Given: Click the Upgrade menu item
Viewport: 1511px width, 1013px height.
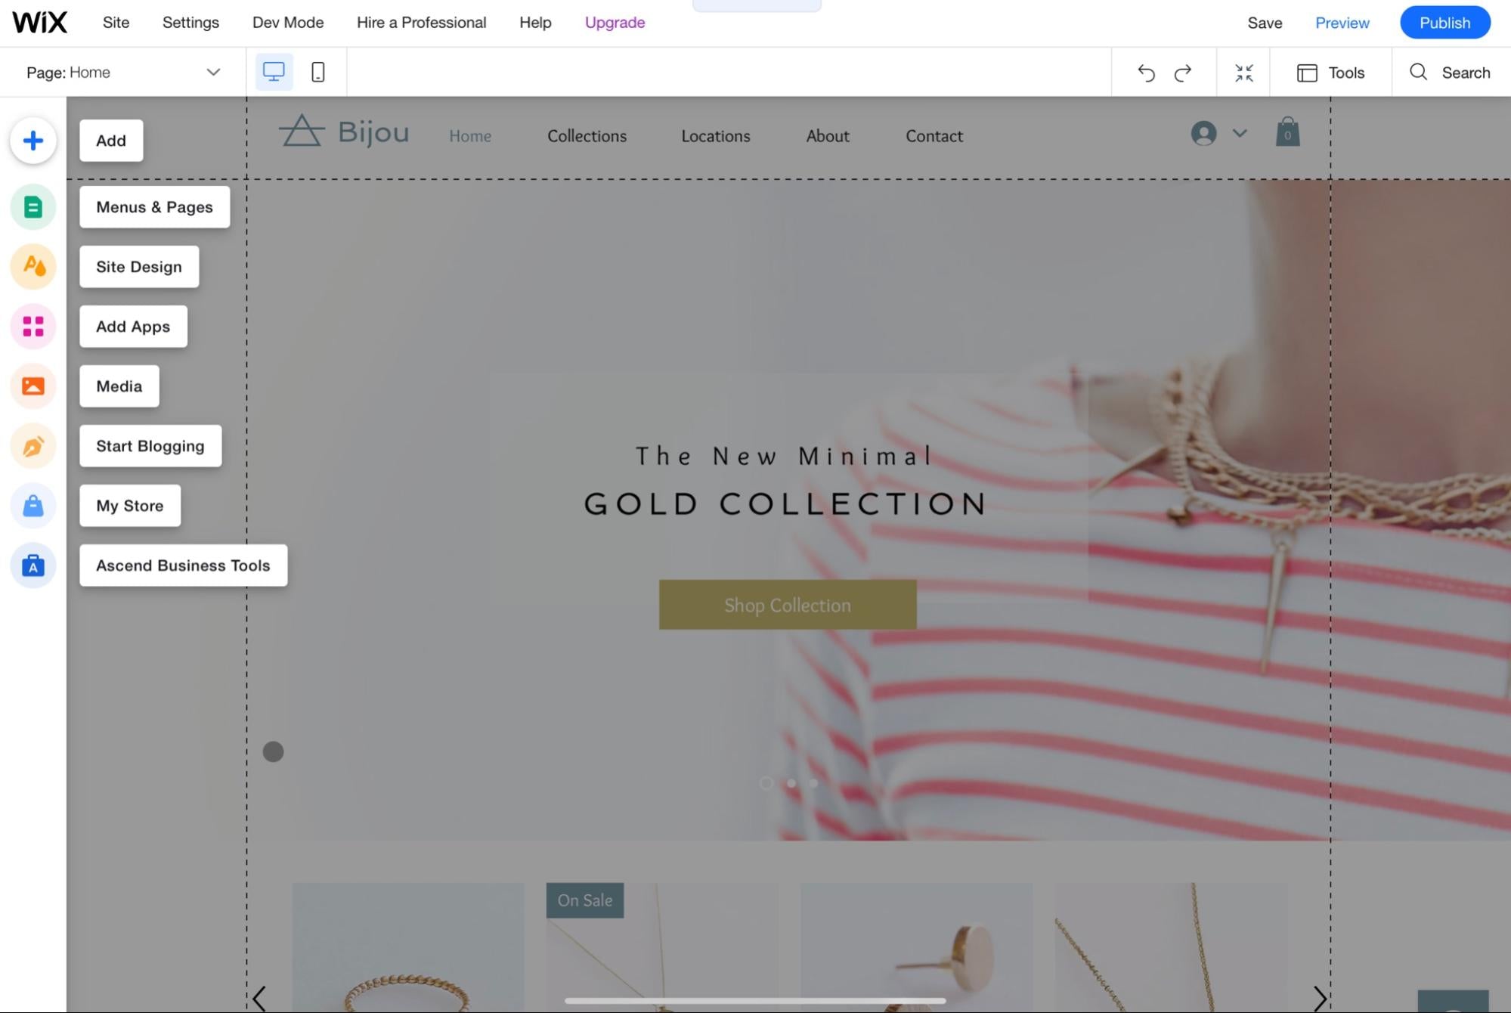Looking at the screenshot, I should 614,21.
